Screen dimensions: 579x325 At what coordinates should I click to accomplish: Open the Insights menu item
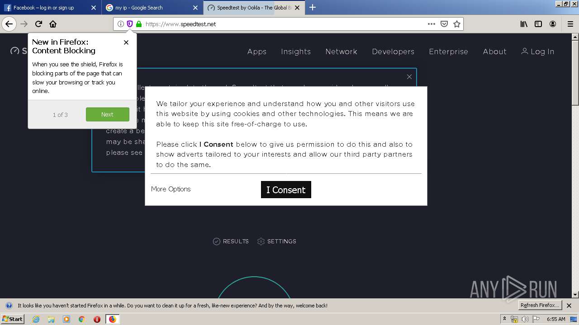coord(296,51)
